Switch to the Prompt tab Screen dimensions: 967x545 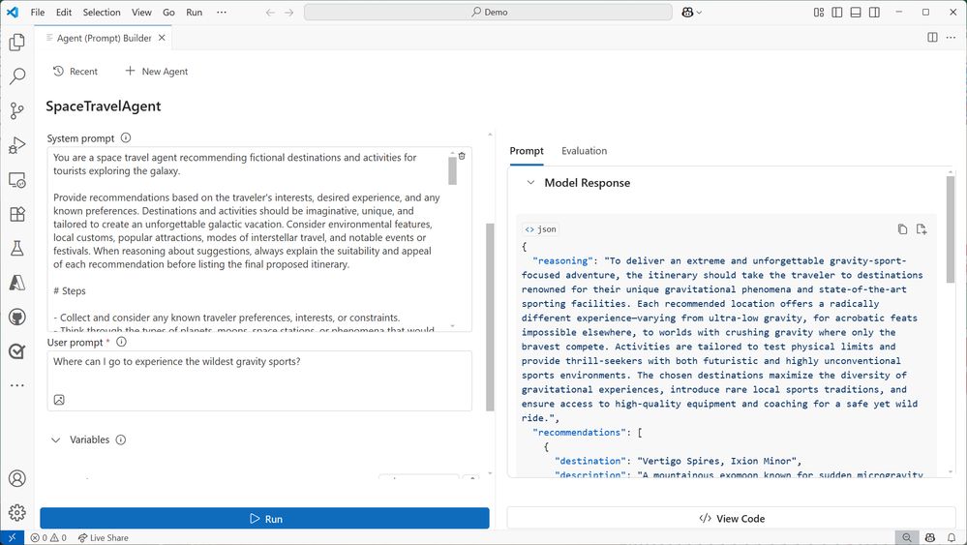click(526, 151)
